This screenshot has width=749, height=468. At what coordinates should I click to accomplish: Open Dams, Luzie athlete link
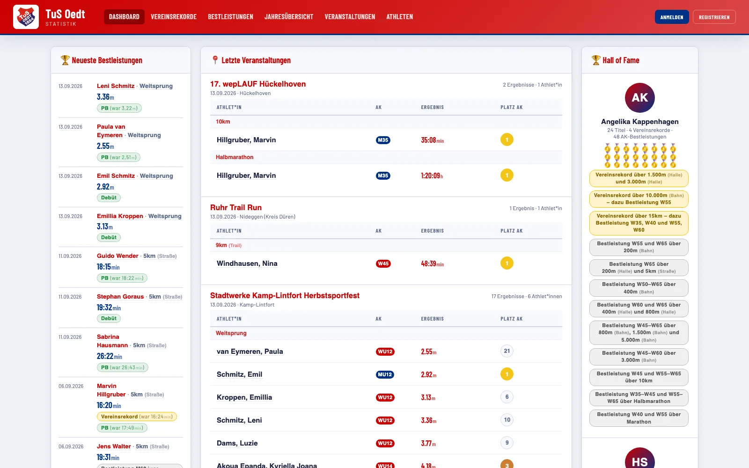pos(237,443)
